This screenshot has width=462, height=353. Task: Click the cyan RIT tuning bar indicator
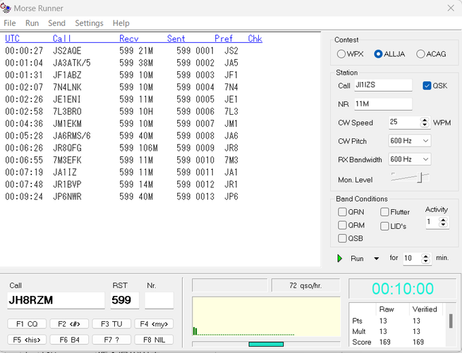[266, 344]
